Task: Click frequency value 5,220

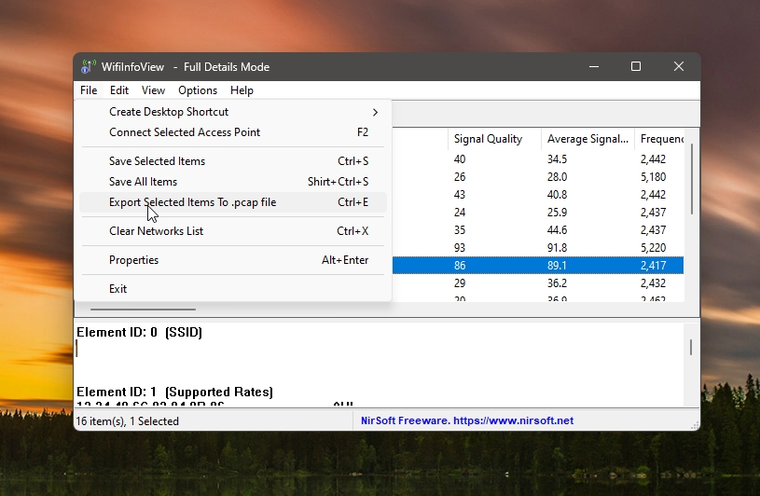Action: [653, 248]
